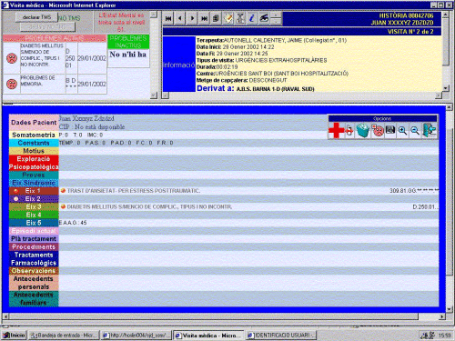Click the down arrow of the problems panel scrollbar
455x341 pixels.
[154, 95]
